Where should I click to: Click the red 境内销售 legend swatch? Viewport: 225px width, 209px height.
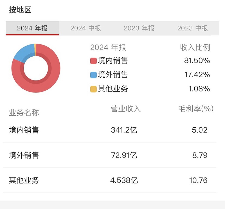pos(93,61)
